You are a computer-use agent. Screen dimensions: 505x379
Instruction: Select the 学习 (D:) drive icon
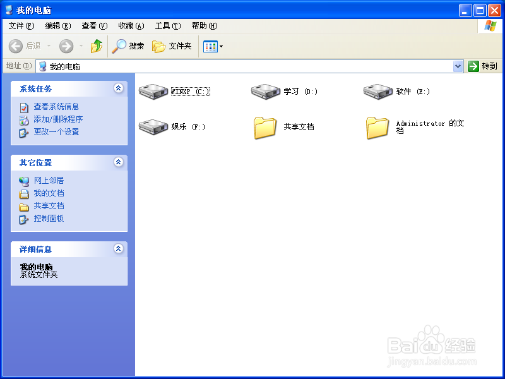pyautogui.click(x=266, y=92)
